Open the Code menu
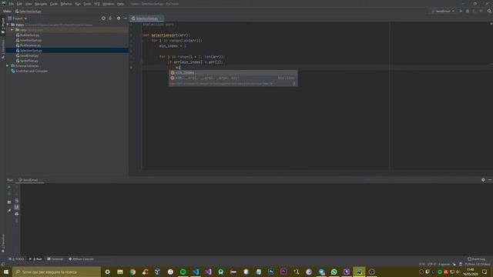Image resolution: width=493 pixels, height=277 pixels. [54, 4]
